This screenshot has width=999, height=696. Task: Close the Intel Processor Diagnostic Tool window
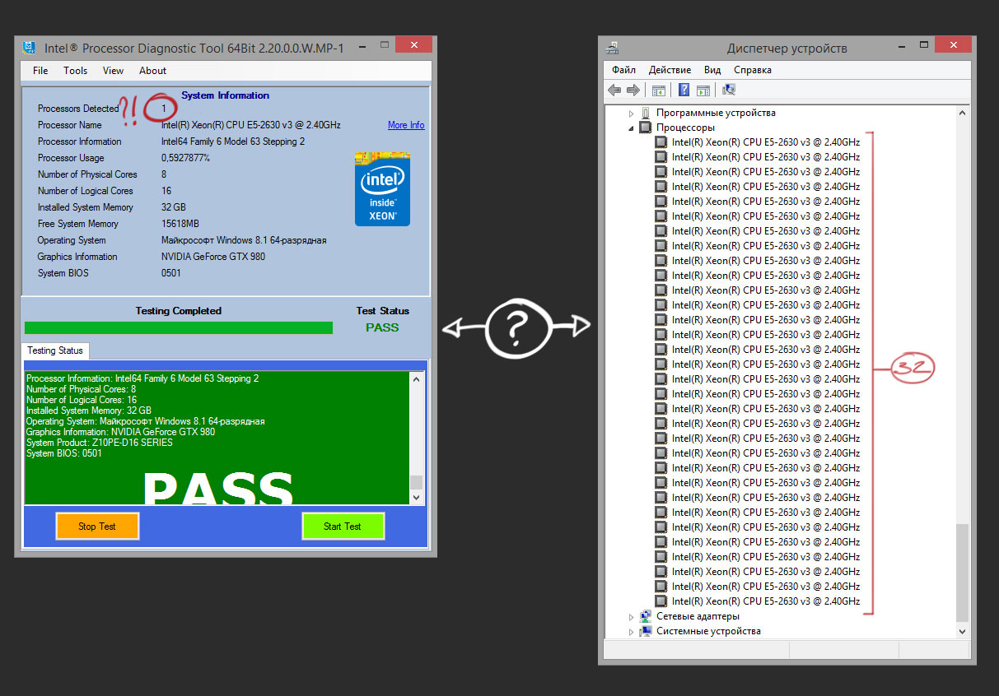point(413,44)
